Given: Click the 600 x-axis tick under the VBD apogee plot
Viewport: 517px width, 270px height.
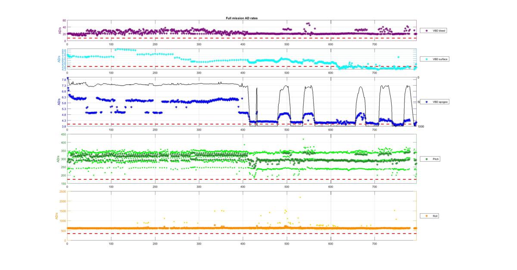Looking at the screenshot, I should click(x=330, y=129).
